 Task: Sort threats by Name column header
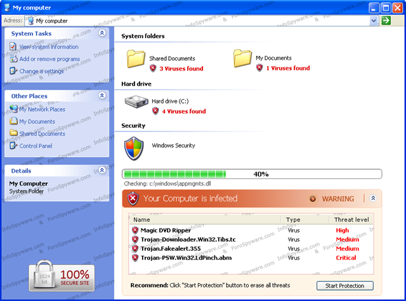point(204,220)
